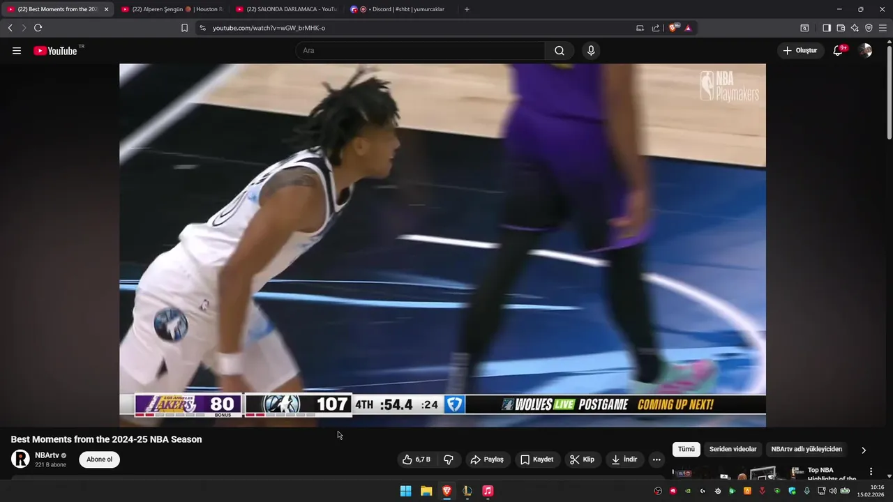Switch to the Discord #shbt tab
Screen dimensions: 893x502
coord(400,9)
